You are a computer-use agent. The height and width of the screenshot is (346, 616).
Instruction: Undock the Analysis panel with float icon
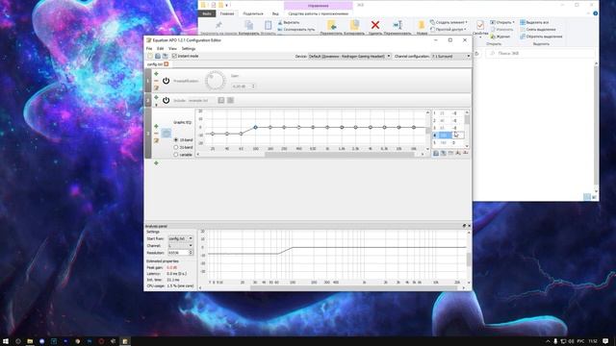(464, 226)
